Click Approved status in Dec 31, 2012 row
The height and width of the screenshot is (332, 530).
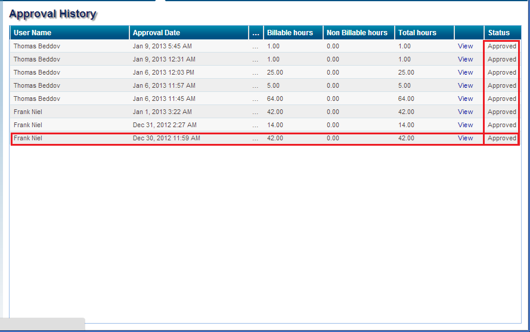click(x=501, y=125)
